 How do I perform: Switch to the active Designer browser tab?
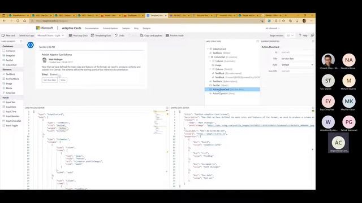click(156, 15)
